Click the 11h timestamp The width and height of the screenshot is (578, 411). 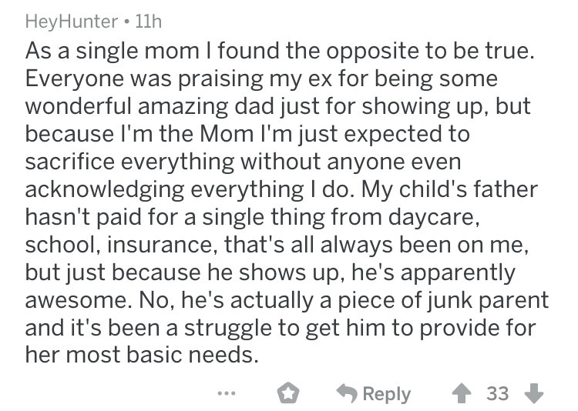point(149,22)
